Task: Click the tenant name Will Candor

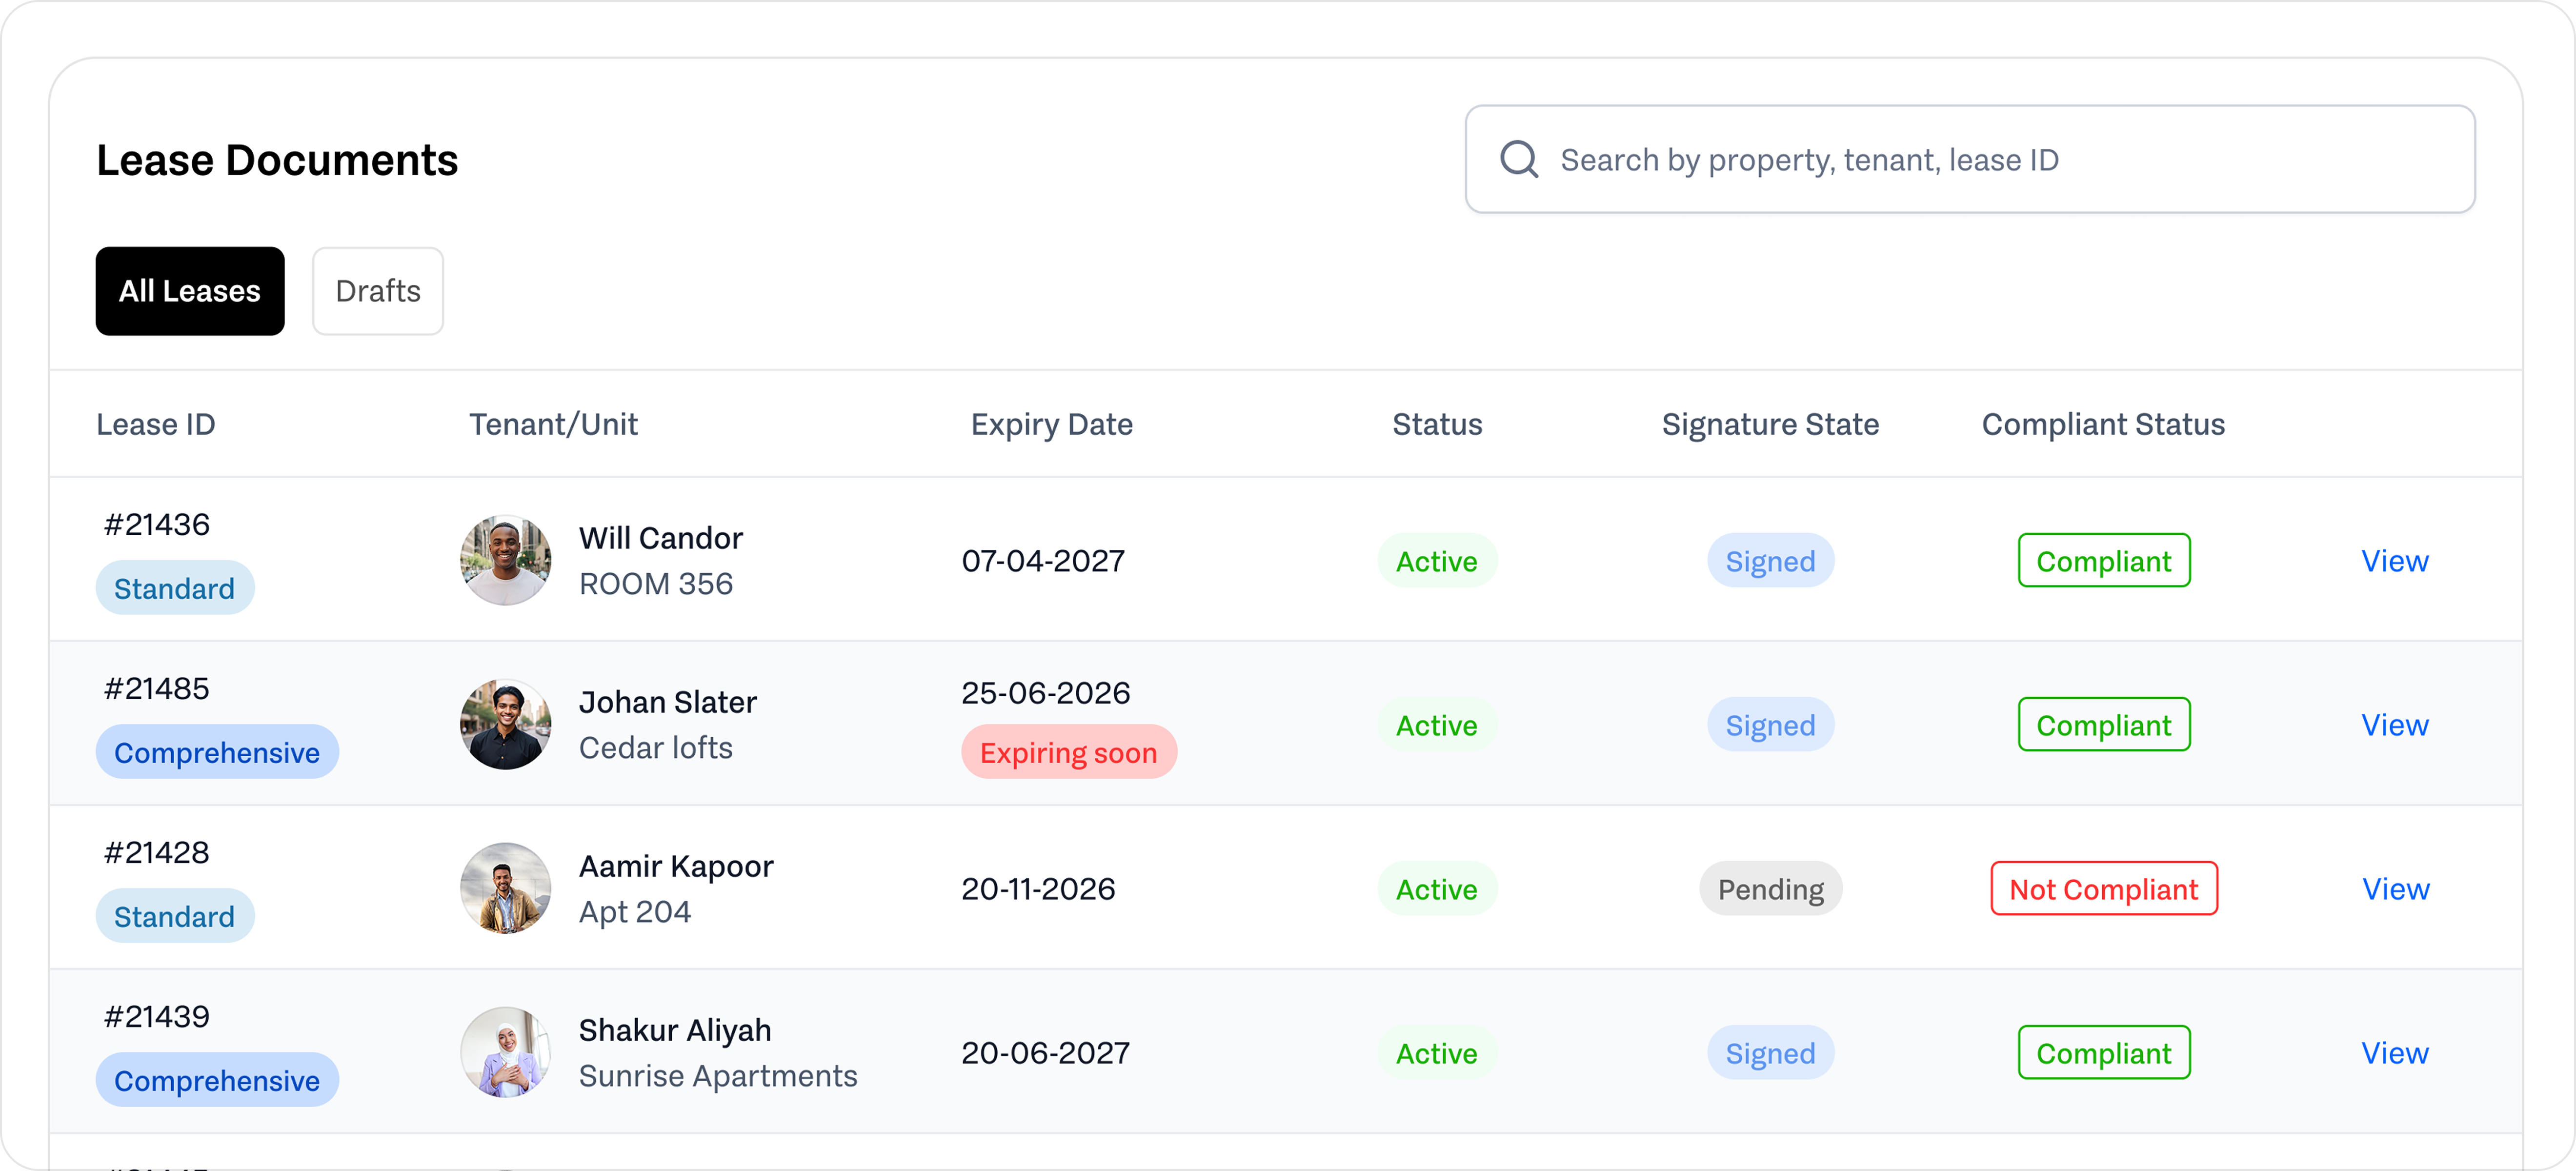Action: (661, 538)
